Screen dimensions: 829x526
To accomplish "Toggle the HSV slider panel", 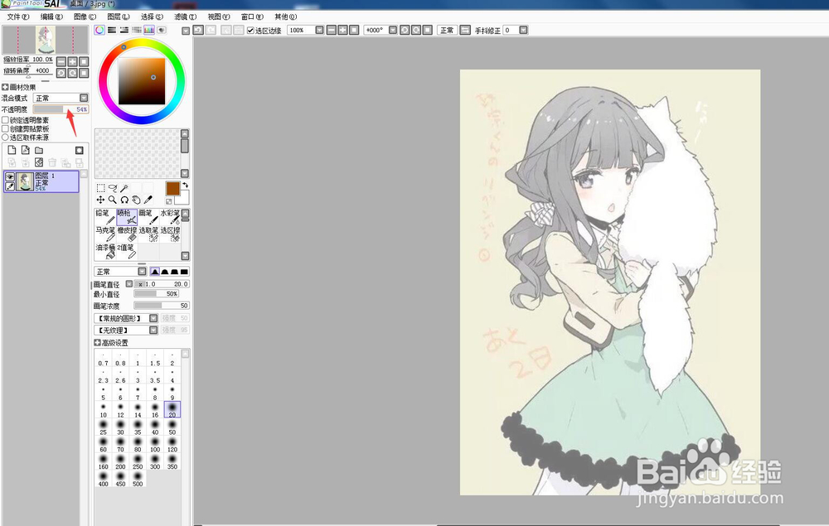I will click(x=124, y=30).
